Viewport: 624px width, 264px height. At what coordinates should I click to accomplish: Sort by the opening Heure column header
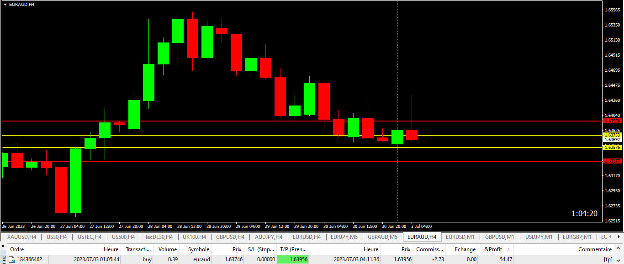click(85, 249)
